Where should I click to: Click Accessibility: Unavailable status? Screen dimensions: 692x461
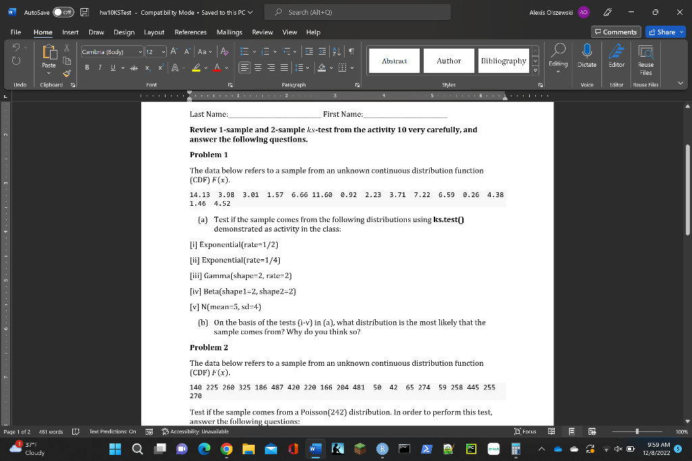click(x=195, y=431)
